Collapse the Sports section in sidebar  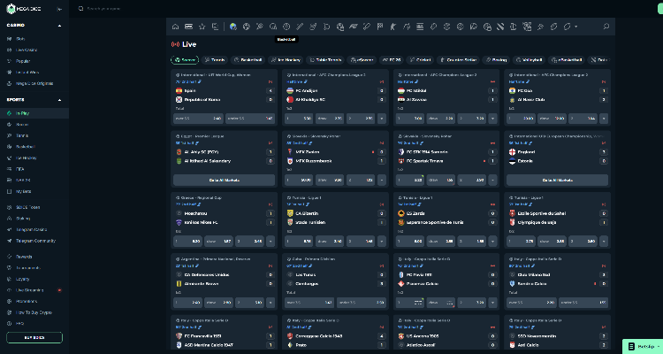60,100
